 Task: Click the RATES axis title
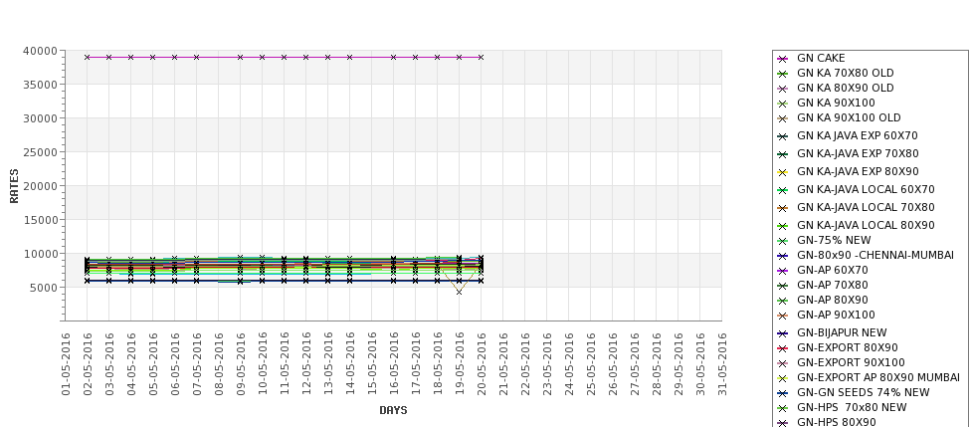(14, 186)
